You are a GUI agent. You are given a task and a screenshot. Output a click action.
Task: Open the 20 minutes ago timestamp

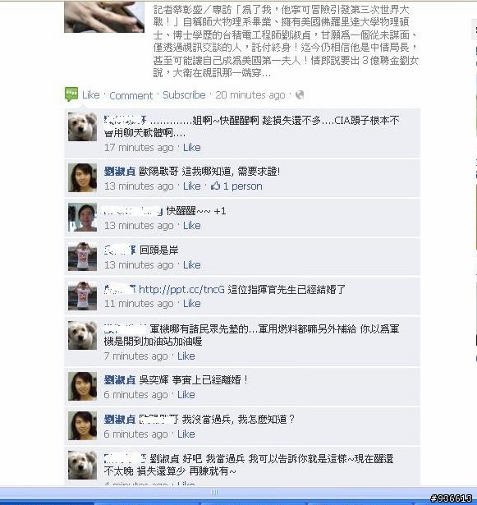pos(250,95)
